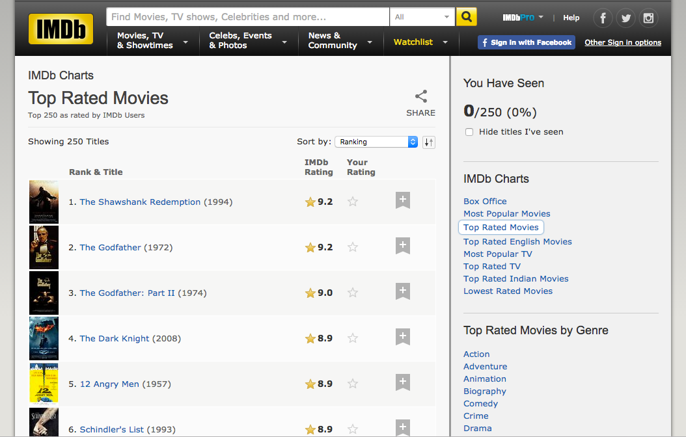Open the Schindler's List title link
This screenshot has height=437, width=686.
pos(111,429)
